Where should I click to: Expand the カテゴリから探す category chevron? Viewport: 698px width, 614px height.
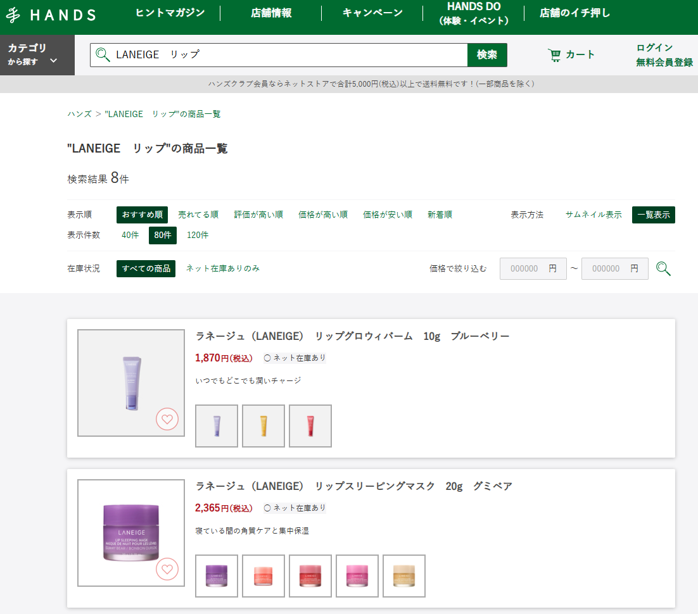click(53, 61)
